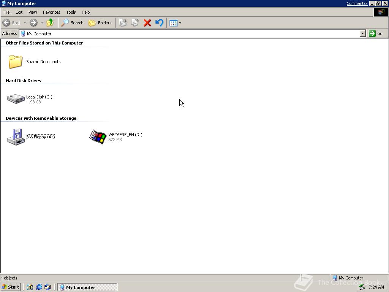
Task: Minimize the My Computer window
Action: click(x=372, y=3)
